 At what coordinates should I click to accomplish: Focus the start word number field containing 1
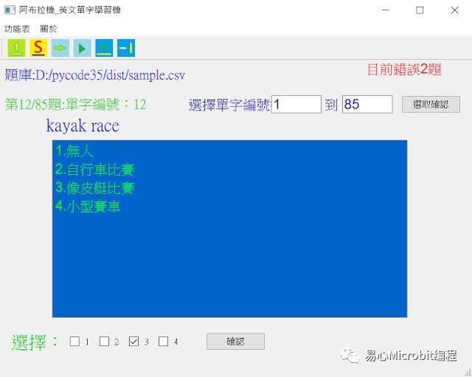[296, 105]
